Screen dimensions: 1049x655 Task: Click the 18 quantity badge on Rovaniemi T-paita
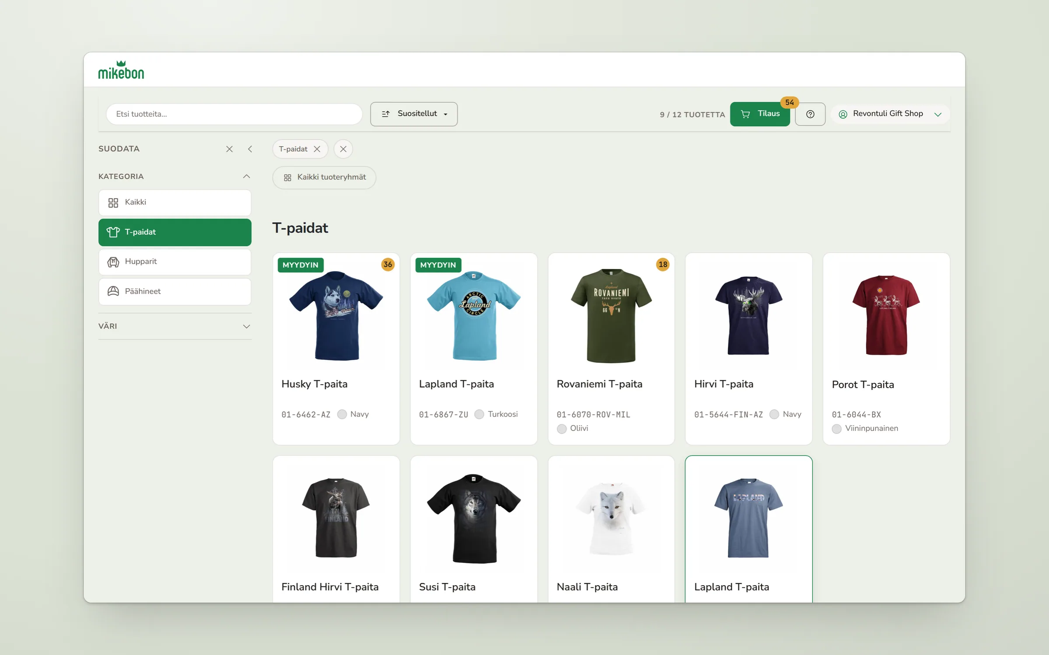coord(663,264)
